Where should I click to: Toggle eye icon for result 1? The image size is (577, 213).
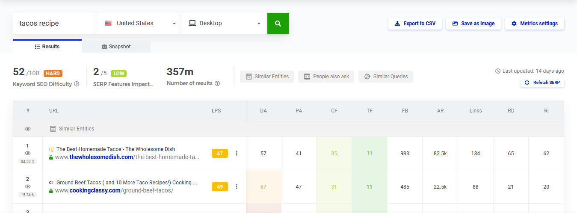[28, 153]
